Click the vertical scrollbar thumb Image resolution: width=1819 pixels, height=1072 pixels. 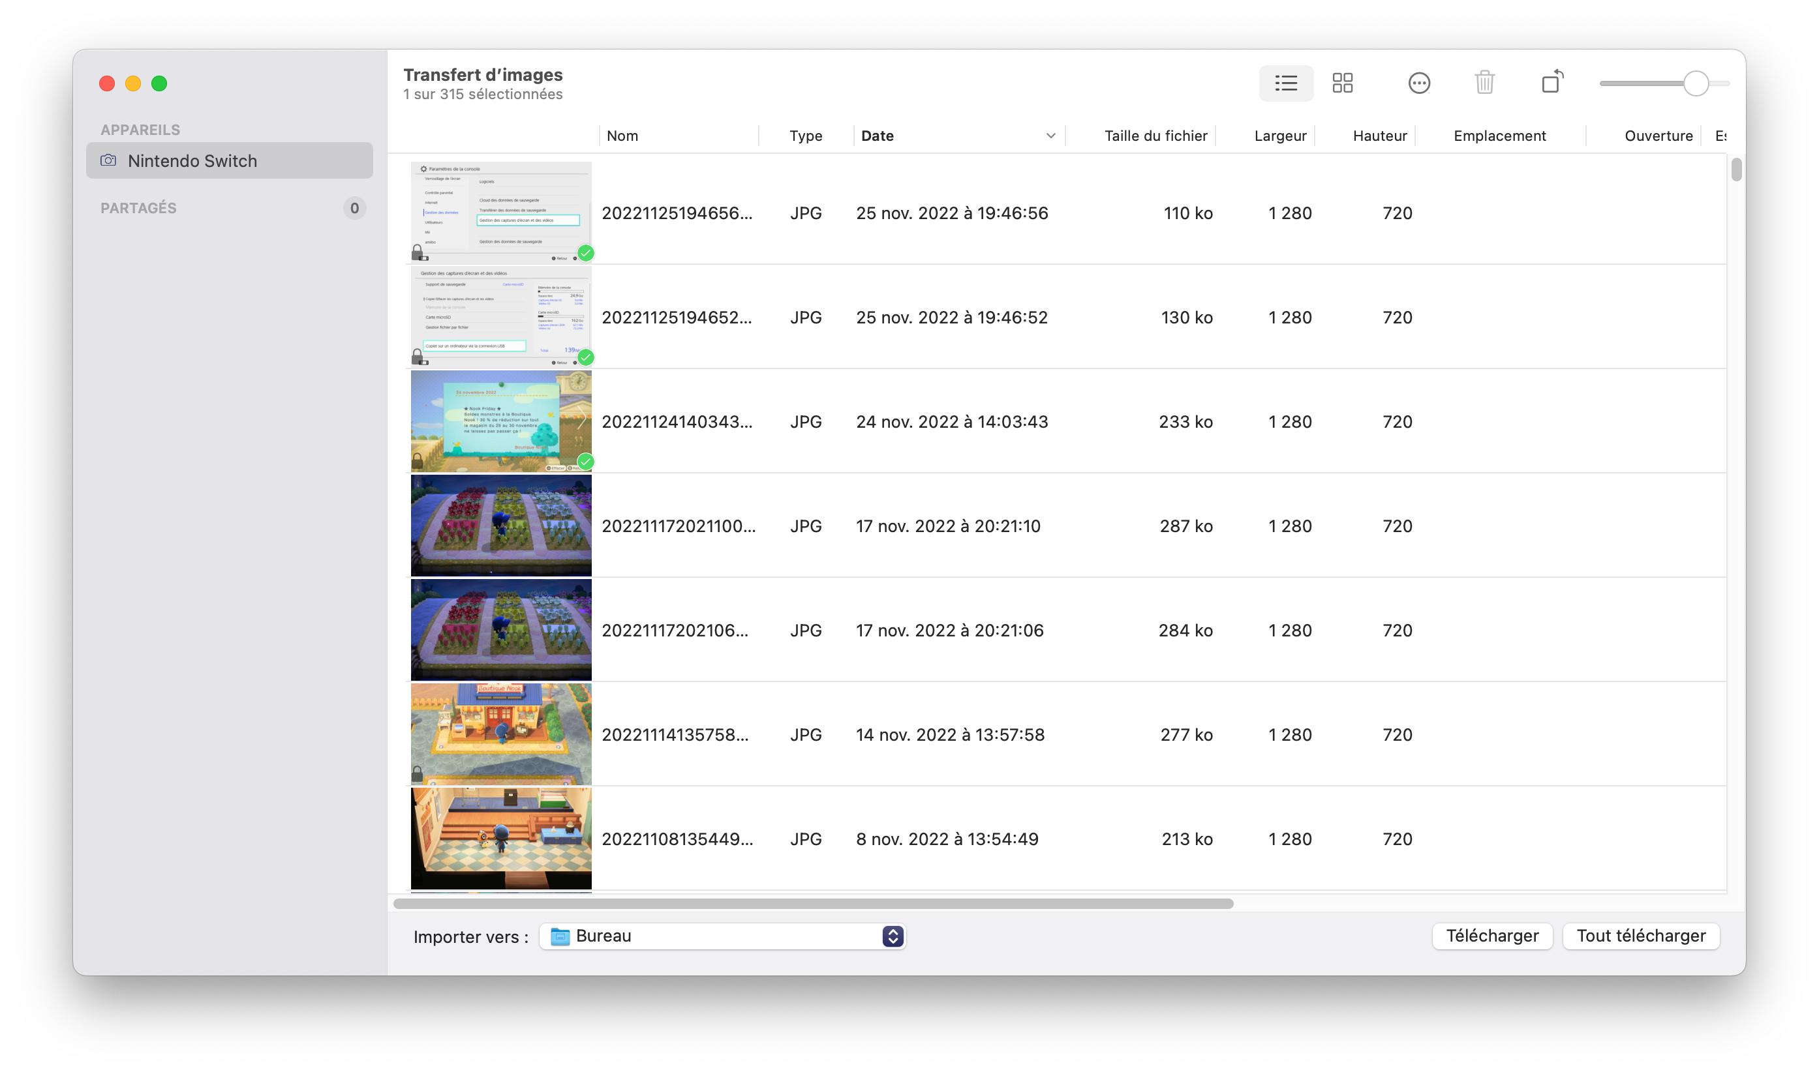point(1736,170)
